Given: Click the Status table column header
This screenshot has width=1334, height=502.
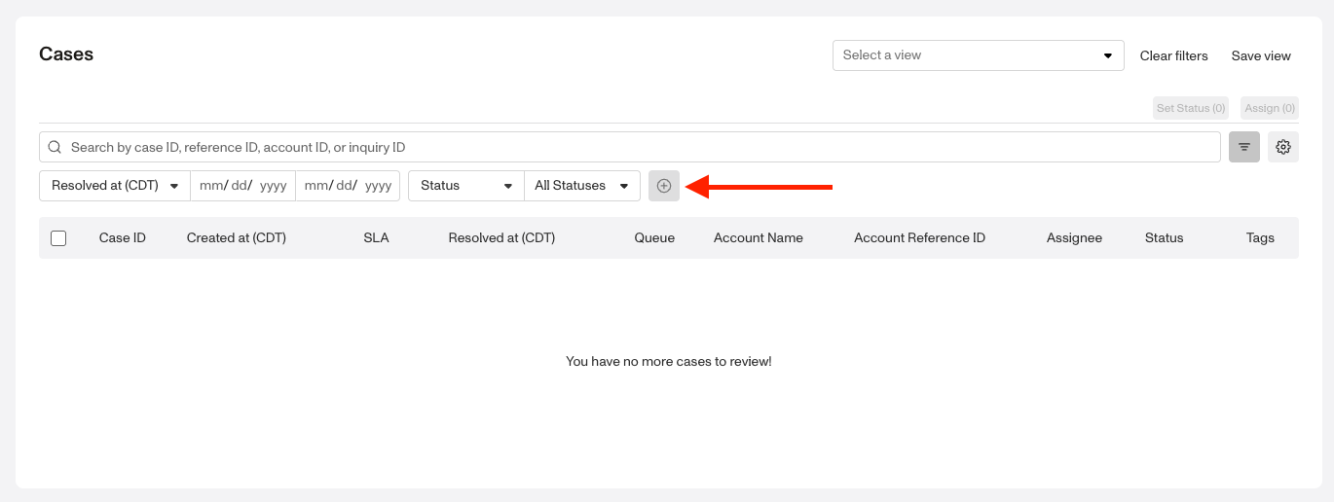Looking at the screenshot, I should coord(1165,238).
